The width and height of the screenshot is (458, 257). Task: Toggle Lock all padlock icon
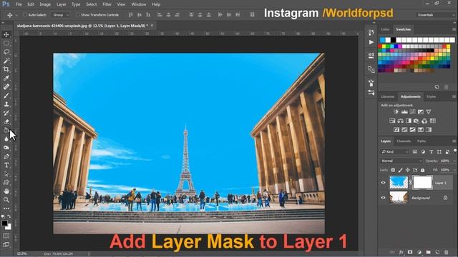point(422,170)
